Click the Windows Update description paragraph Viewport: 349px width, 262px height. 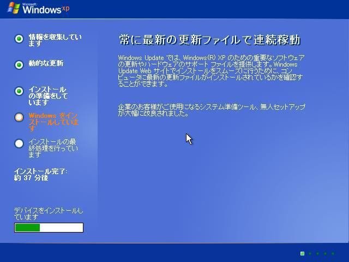(x=211, y=71)
